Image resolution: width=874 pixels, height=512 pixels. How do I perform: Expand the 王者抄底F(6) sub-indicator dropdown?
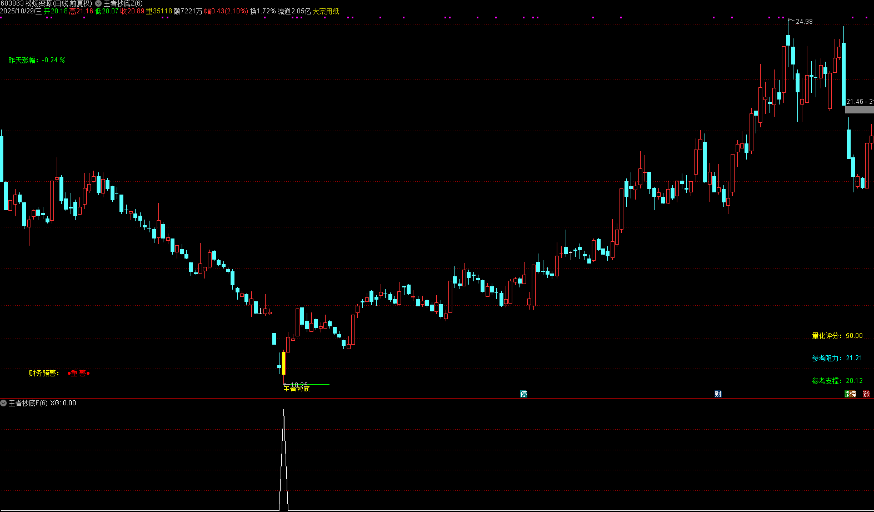(3, 403)
